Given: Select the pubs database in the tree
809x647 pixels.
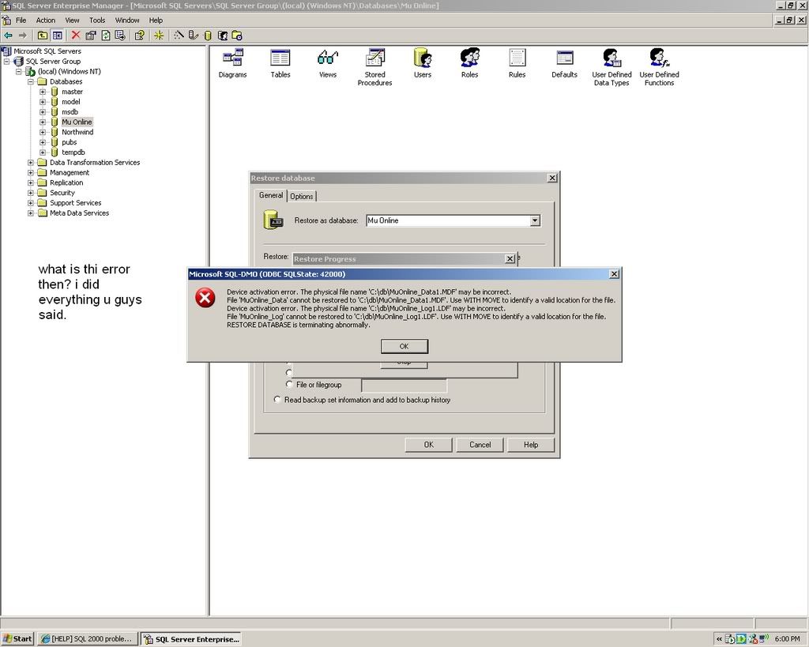Looking at the screenshot, I should click(x=69, y=142).
